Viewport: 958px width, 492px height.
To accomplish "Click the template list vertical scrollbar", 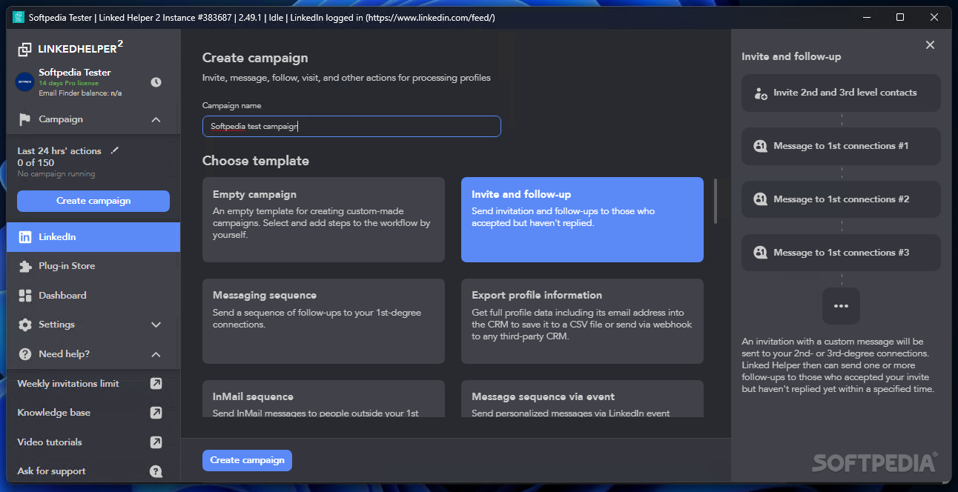I will pyautogui.click(x=716, y=201).
